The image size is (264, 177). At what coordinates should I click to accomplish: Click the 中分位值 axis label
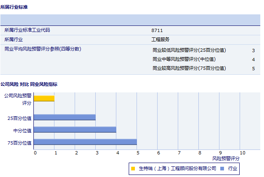click(22, 131)
